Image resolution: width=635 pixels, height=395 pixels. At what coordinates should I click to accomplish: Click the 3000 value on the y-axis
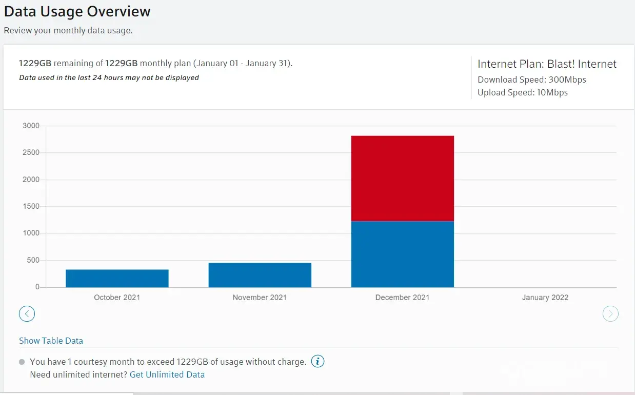click(x=31, y=126)
